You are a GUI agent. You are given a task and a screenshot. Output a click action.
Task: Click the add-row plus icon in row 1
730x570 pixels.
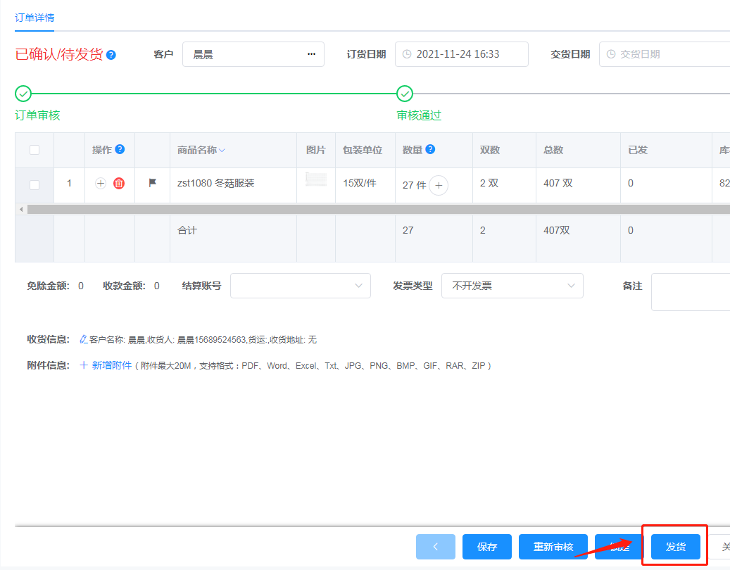point(101,184)
